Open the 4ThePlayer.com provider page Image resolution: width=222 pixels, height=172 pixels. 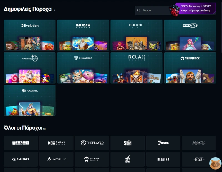[x=92, y=143]
